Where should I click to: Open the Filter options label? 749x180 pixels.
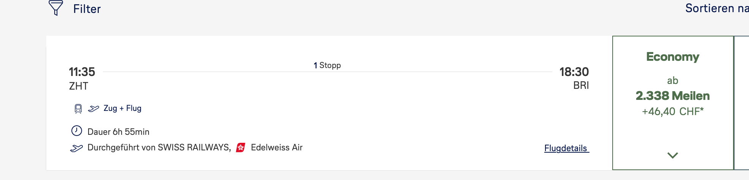click(87, 9)
